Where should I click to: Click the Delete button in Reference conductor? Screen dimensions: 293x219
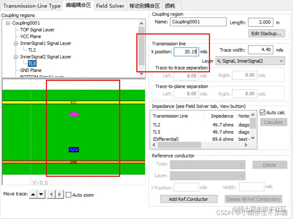(x=270, y=165)
